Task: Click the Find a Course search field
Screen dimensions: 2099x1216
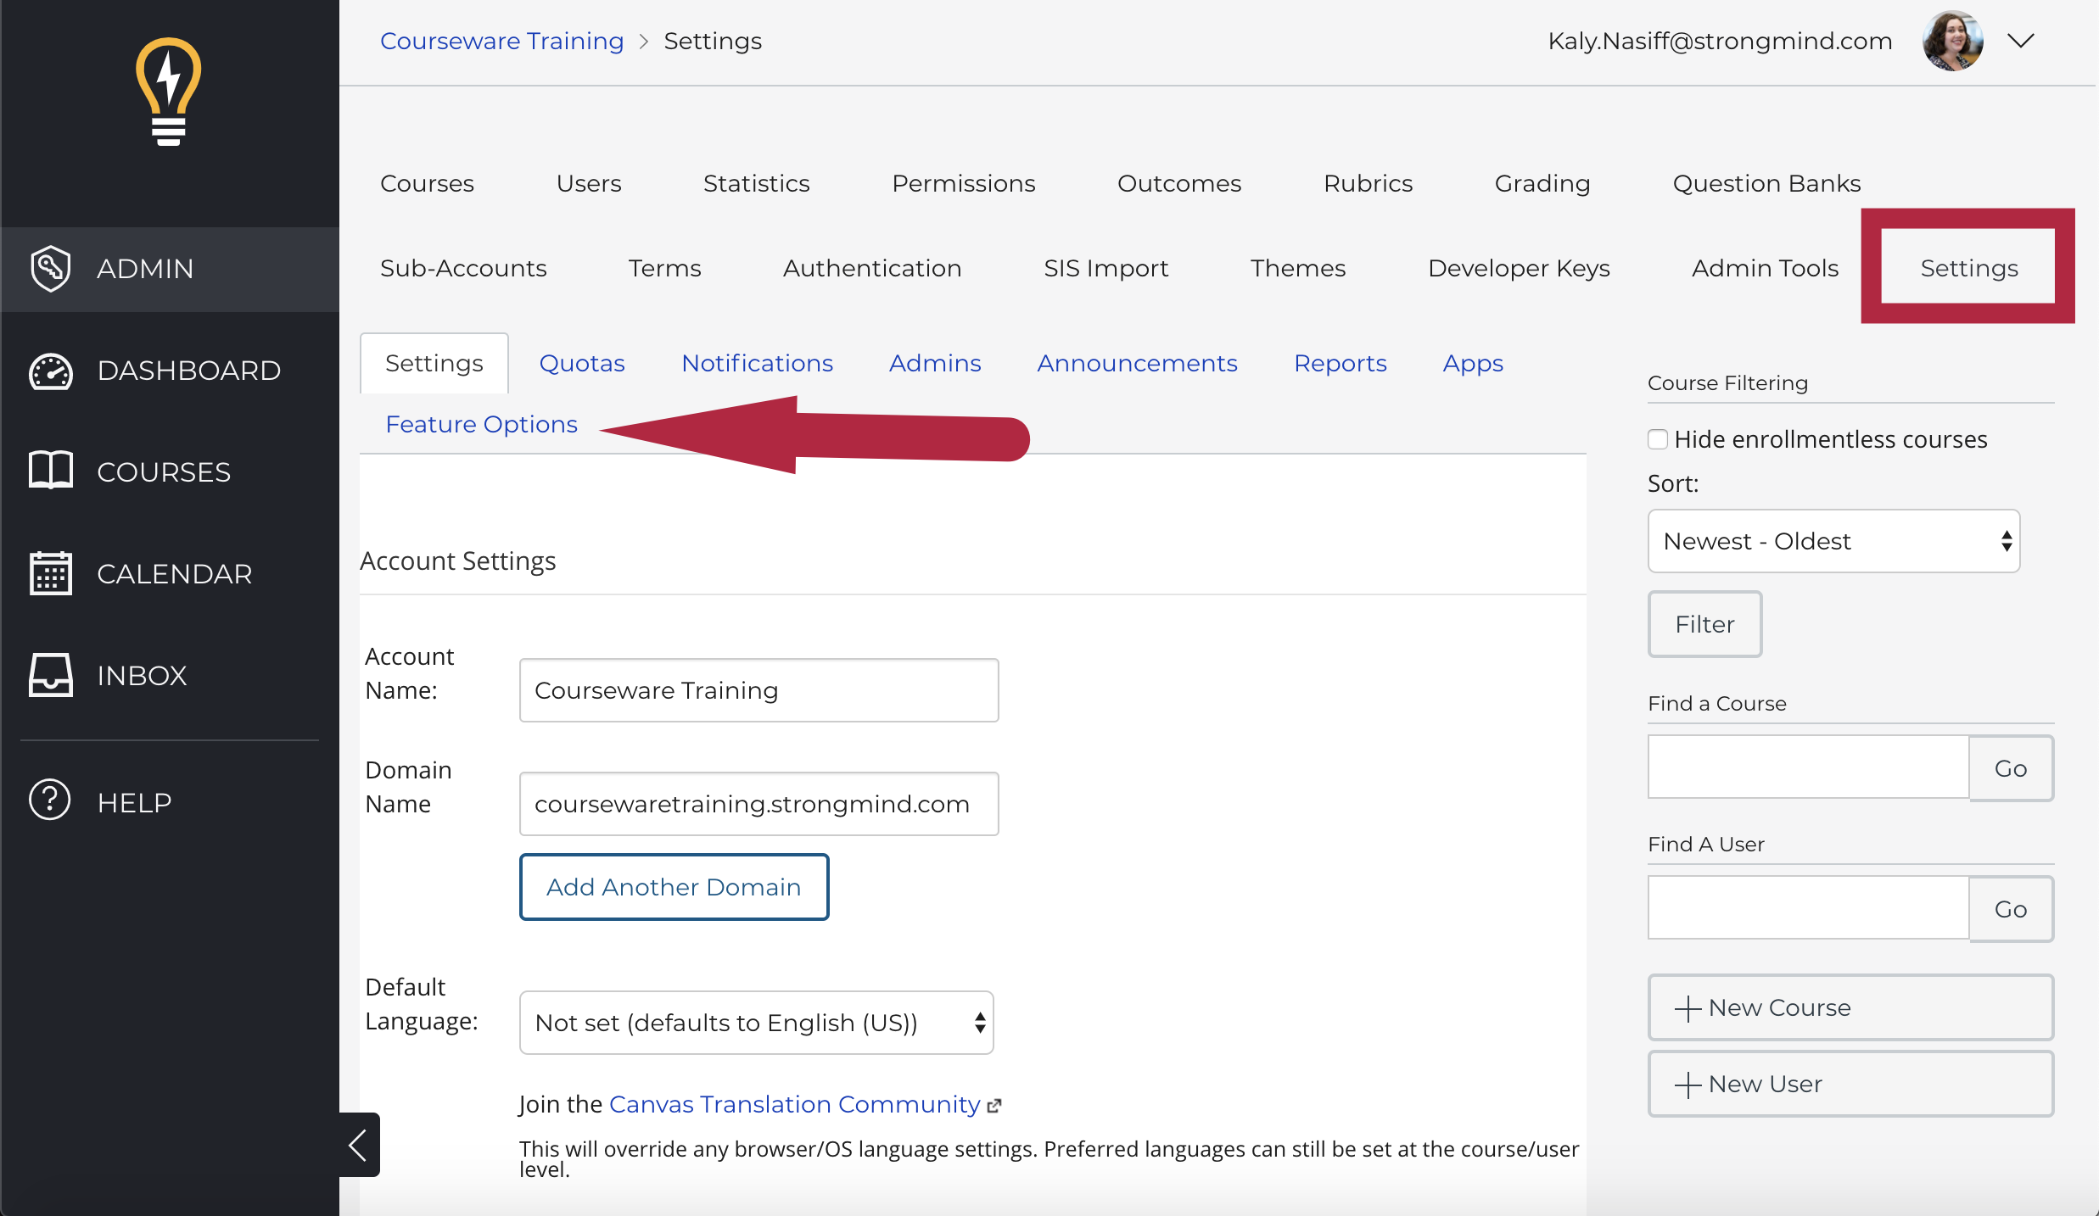Action: click(x=1808, y=767)
